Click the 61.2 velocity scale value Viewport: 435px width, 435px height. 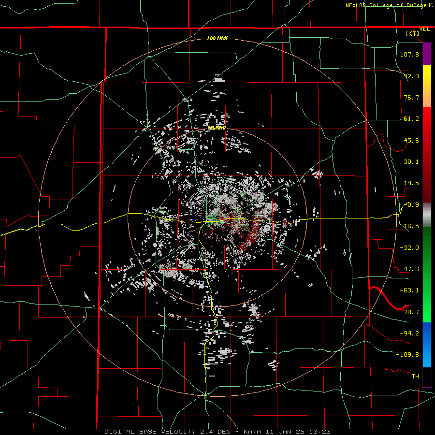click(x=411, y=119)
